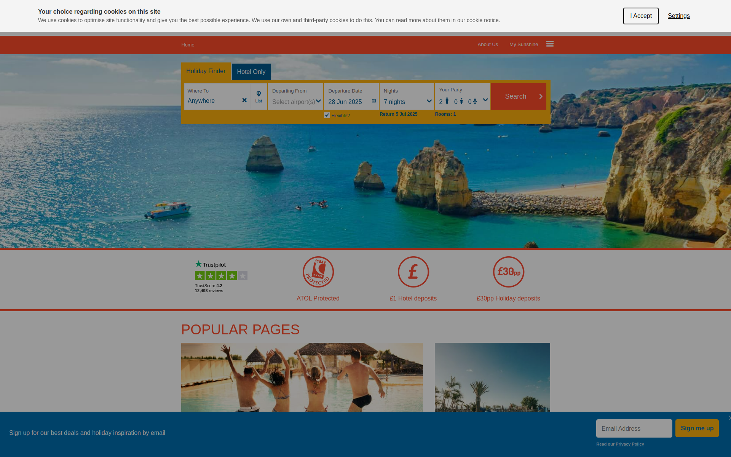Image resolution: width=731 pixels, height=457 pixels.
Task: Open the destination List pin icon
Action: point(259,97)
